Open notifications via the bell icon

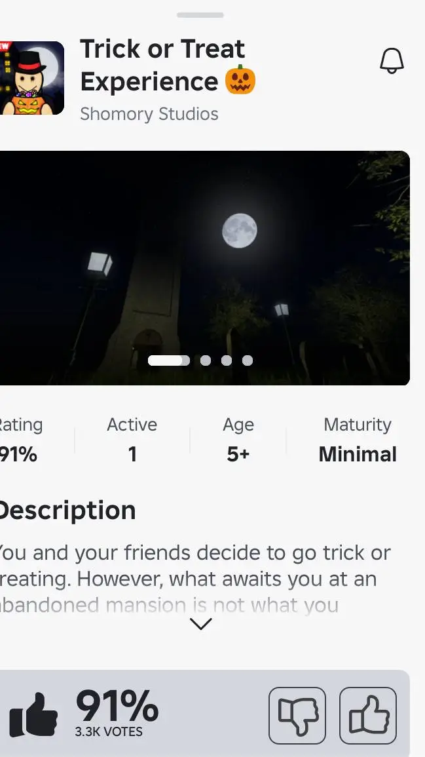(392, 60)
